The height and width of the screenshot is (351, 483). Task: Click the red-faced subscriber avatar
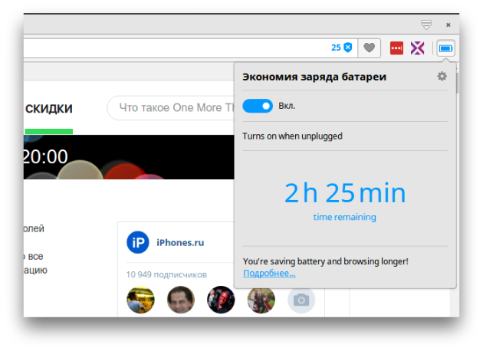pos(221,300)
